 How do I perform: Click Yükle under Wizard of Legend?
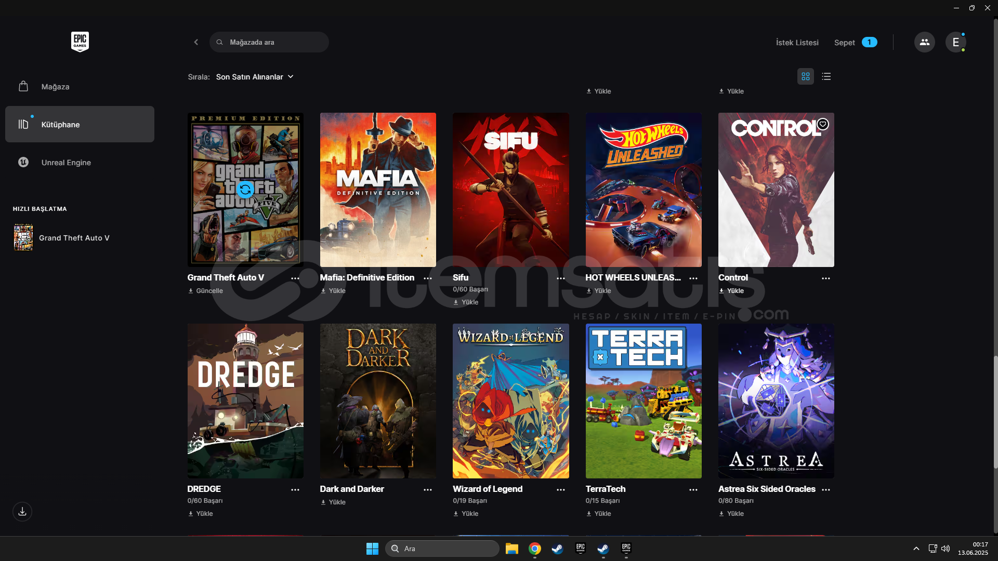tap(466, 514)
